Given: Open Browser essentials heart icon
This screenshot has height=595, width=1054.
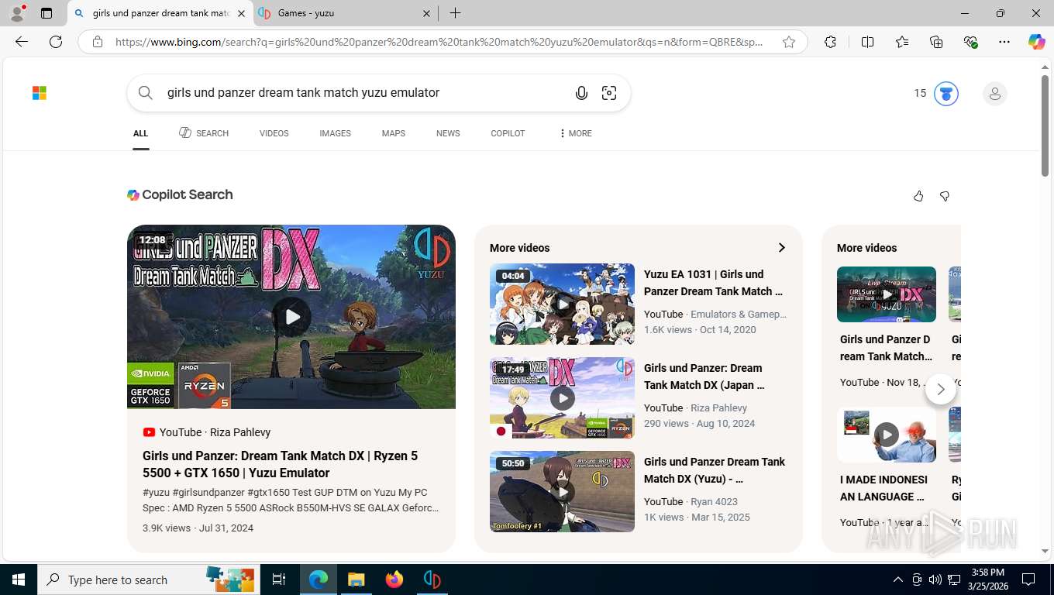Looking at the screenshot, I should [970, 42].
